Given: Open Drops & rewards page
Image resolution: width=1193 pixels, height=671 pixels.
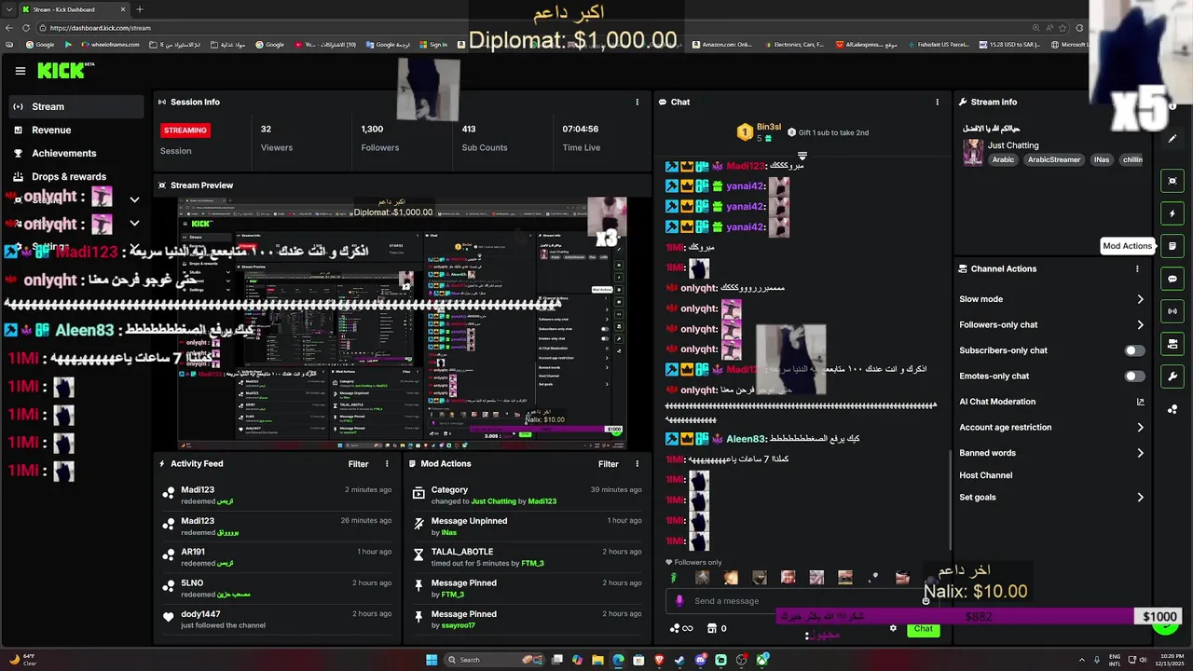Looking at the screenshot, I should pyautogui.click(x=76, y=176).
